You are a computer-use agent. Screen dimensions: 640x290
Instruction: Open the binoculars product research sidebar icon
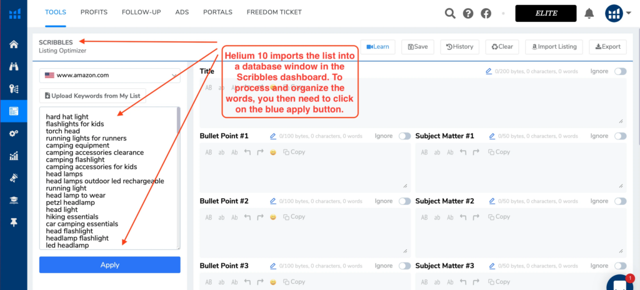[x=14, y=67]
